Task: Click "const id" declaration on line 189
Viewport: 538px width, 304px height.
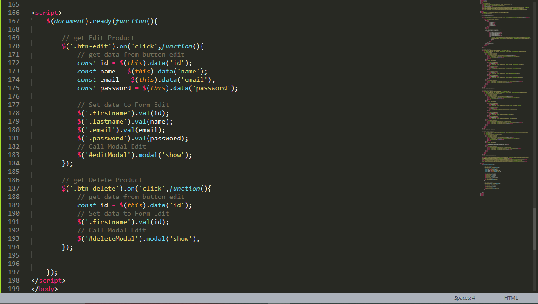Action: click(x=93, y=205)
